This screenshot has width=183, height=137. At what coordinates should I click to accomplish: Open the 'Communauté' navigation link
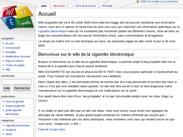click(x=13, y=48)
